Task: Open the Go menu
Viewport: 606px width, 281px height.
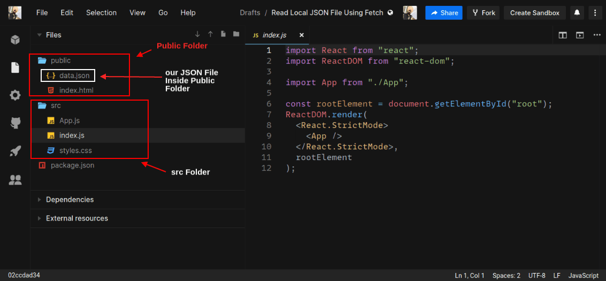Action: tap(163, 13)
